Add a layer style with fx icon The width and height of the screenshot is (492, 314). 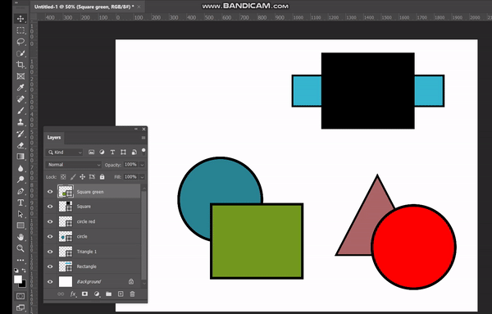coord(73,294)
